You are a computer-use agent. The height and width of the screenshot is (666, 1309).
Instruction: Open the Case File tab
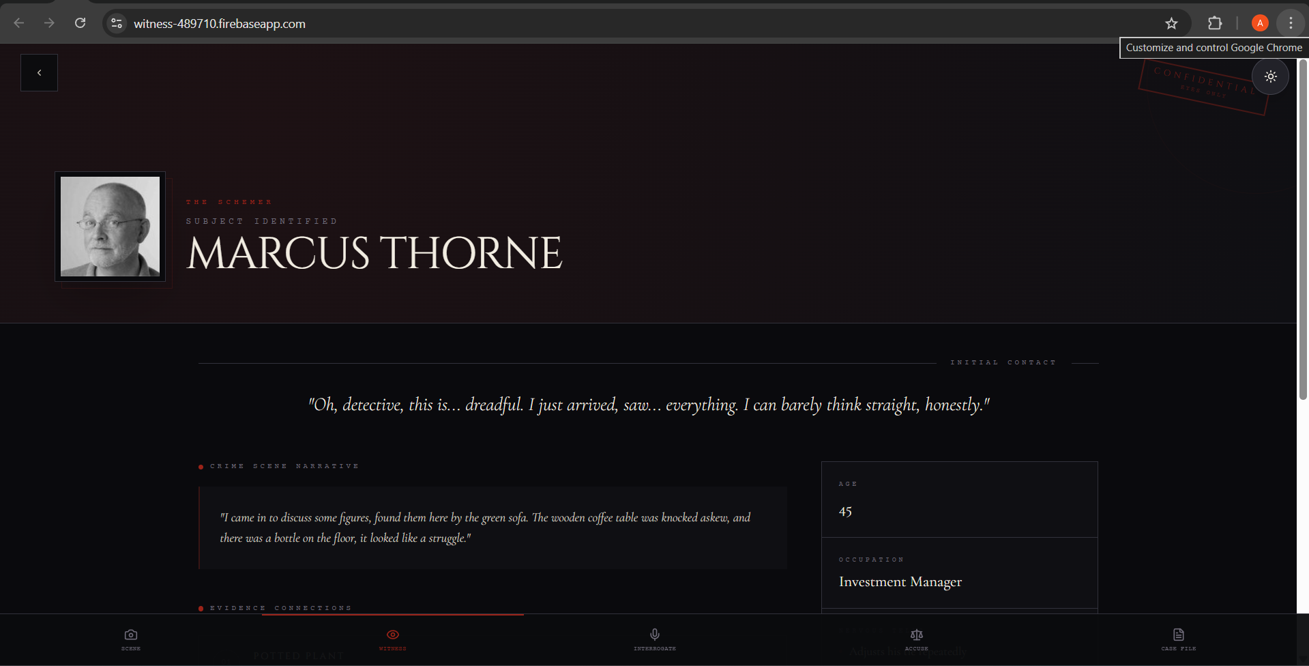tap(1179, 640)
